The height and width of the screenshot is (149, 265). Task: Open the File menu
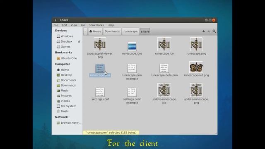[56, 25]
